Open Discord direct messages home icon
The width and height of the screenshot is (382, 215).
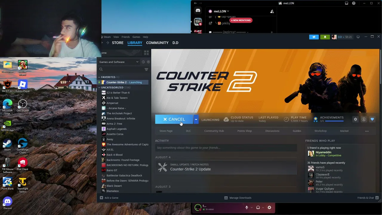198,11
